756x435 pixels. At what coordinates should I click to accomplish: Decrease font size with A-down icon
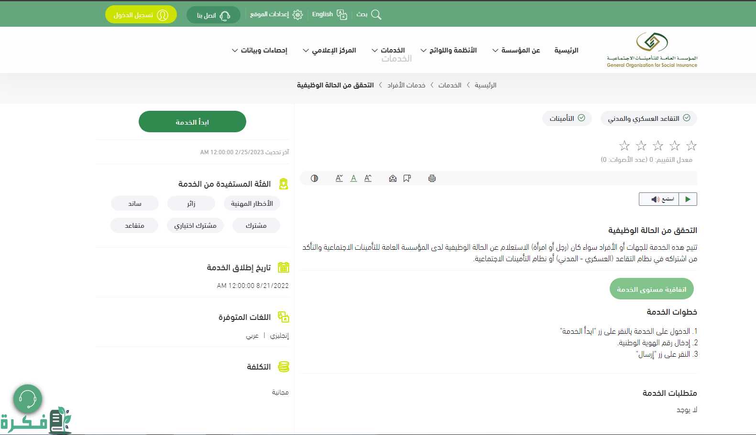[x=339, y=178]
